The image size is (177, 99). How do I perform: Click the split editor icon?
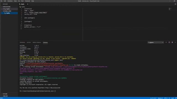coord(175,4)
